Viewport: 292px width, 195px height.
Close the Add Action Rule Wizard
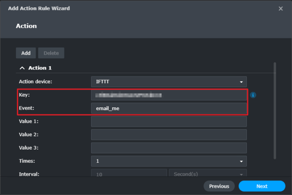(x=281, y=9)
